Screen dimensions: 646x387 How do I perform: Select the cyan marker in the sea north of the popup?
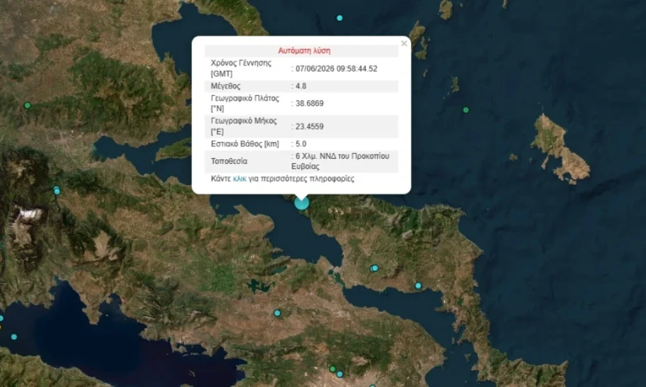click(340, 18)
